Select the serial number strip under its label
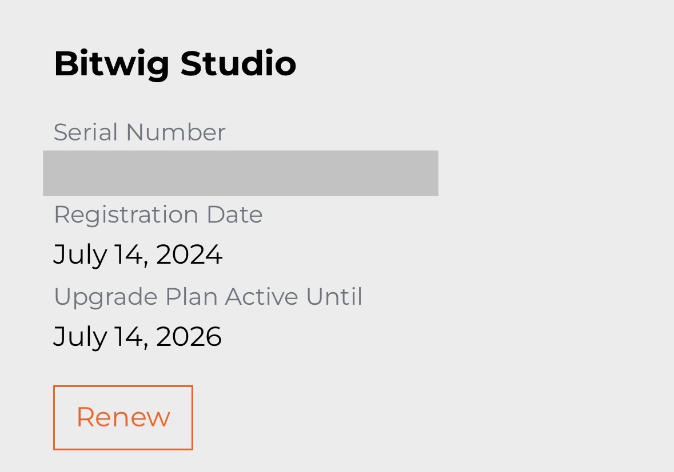This screenshot has width=674, height=472. pyautogui.click(x=240, y=173)
